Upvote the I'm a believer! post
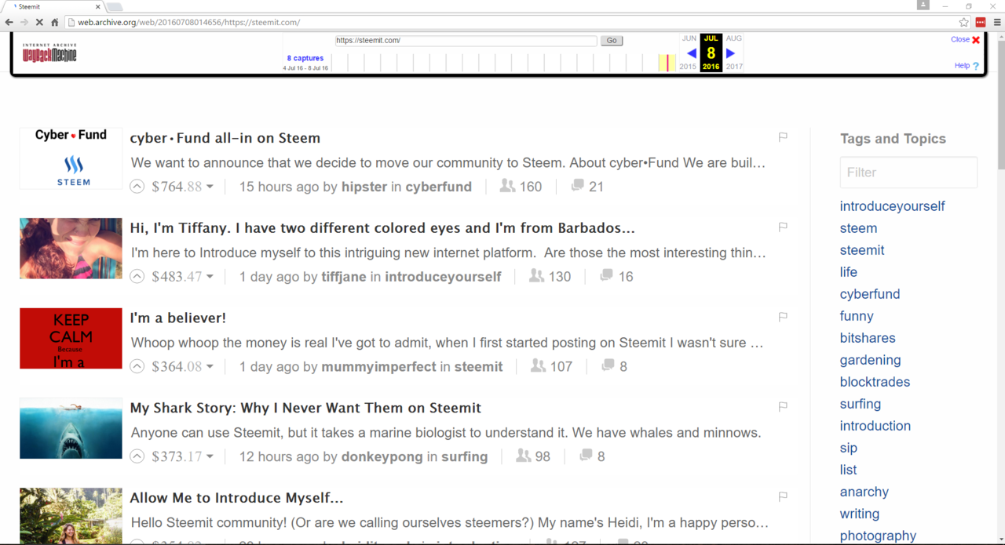This screenshot has width=1005, height=545. pos(137,366)
